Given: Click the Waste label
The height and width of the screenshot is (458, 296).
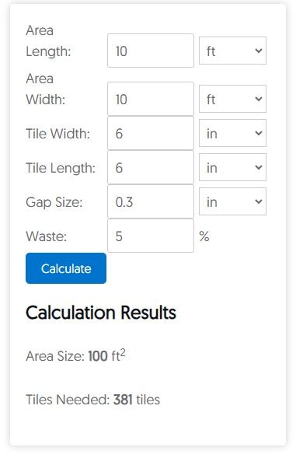Looking at the screenshot, I should [x=47, y=236].
